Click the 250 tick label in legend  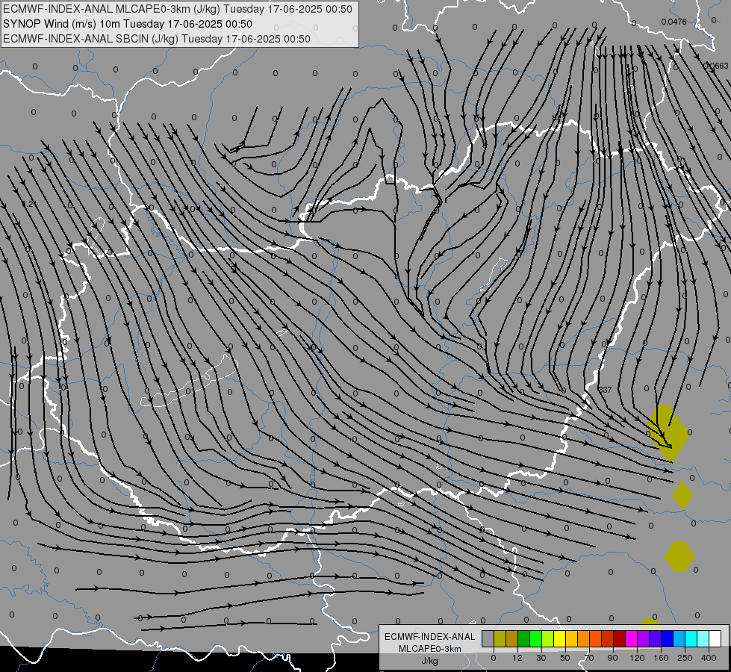685,658
